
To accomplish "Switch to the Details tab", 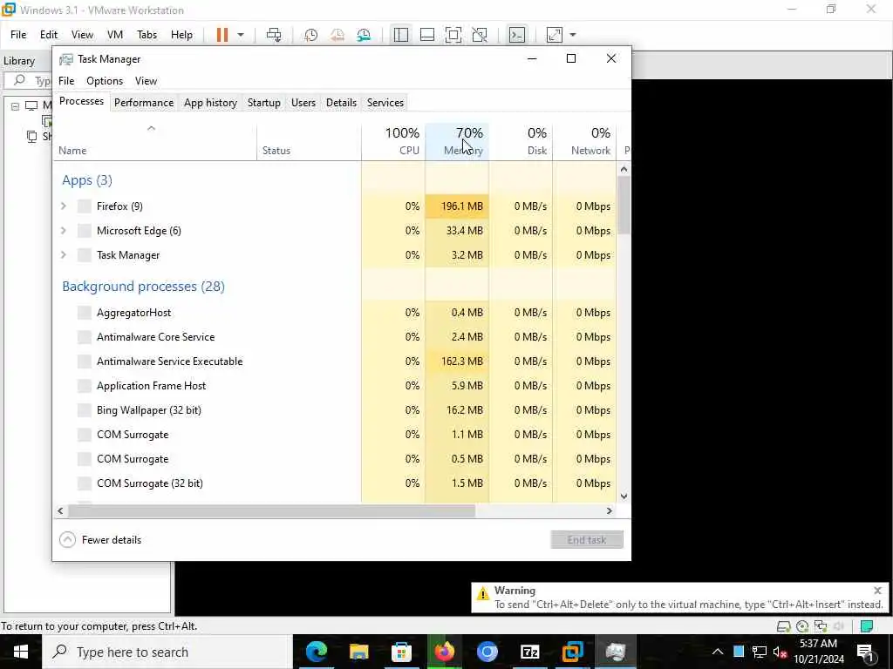I will 341,103.
